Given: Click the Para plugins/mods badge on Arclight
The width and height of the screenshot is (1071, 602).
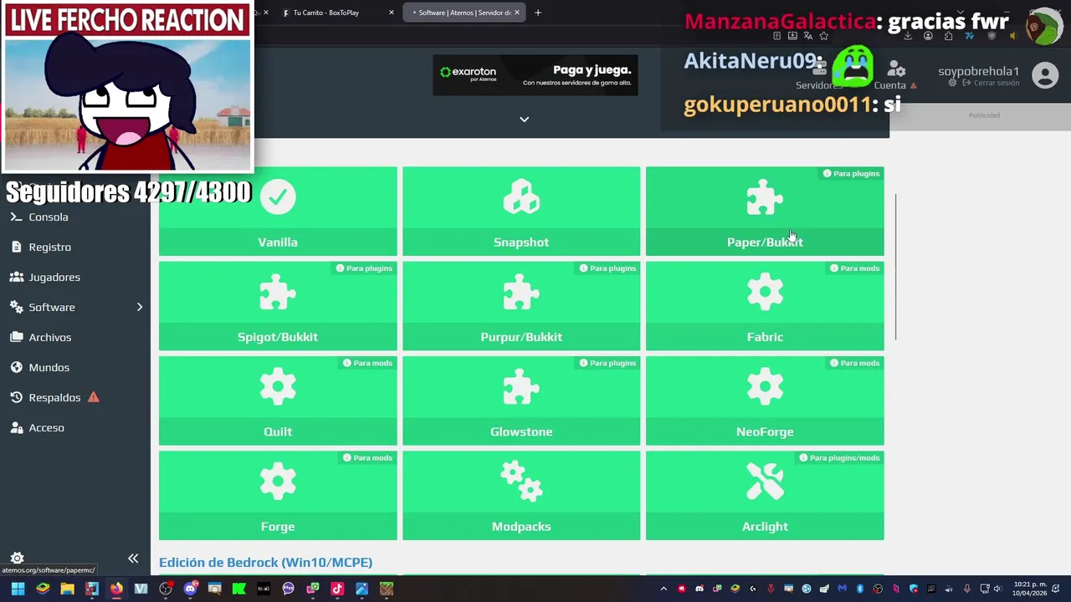Looking at the screenshot, I should [839, 458].
